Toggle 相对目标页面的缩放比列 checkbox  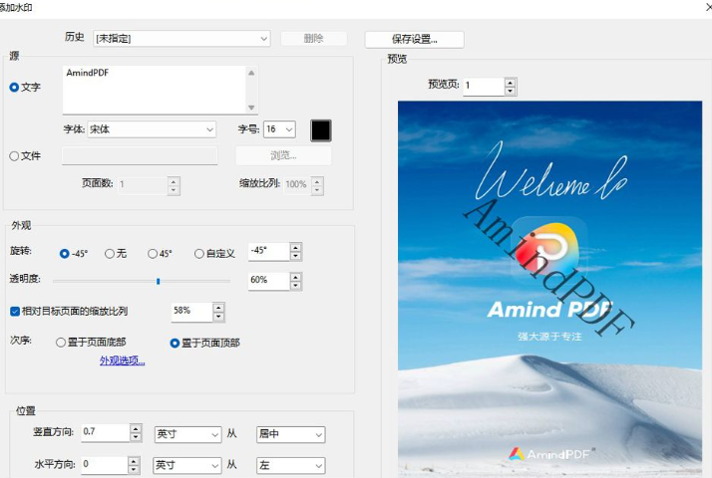(15, 311)
